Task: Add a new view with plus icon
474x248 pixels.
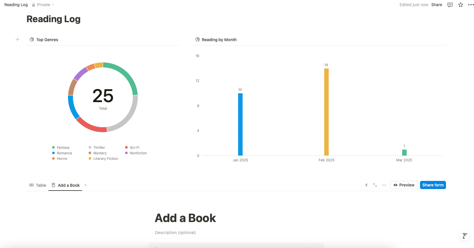Action: coord(86,185)
